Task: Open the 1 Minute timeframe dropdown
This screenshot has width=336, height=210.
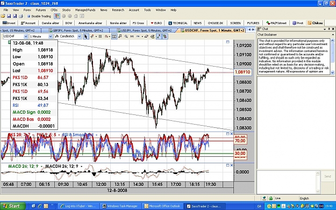Action: coord(51,37)
